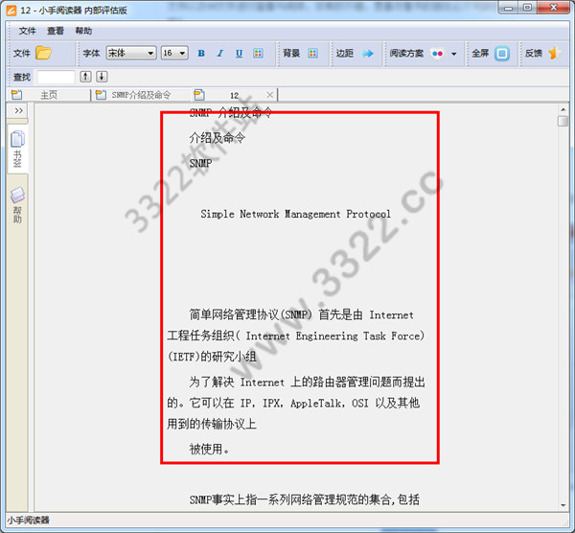This screenshot has width=575, height=533.
Task: Click the 小手阅读器 status bar text
Action: coord(28,521)
